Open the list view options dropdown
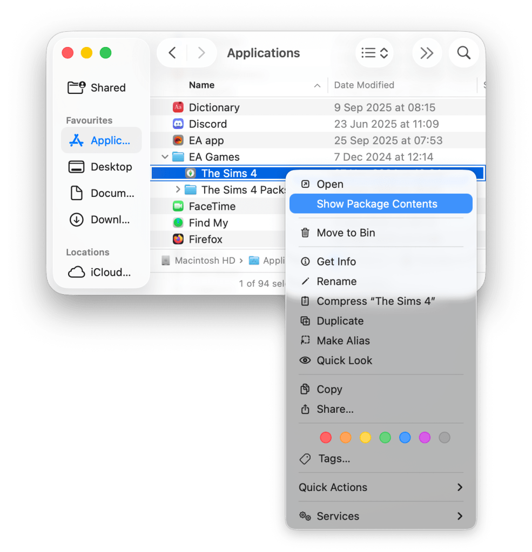 tap(374, 53)
